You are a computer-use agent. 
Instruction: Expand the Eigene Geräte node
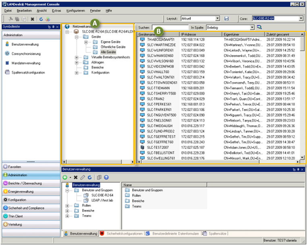[x=86, y=42]
